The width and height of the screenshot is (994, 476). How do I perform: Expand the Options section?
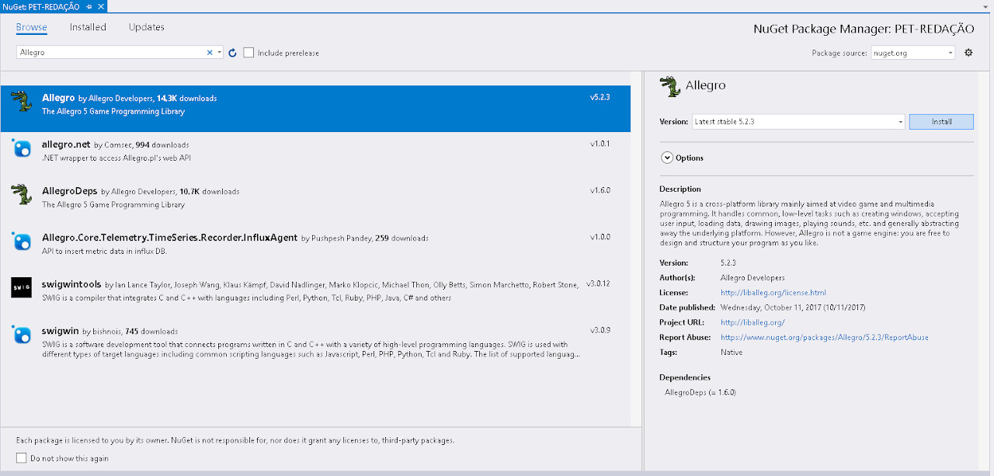click(667, 158)
